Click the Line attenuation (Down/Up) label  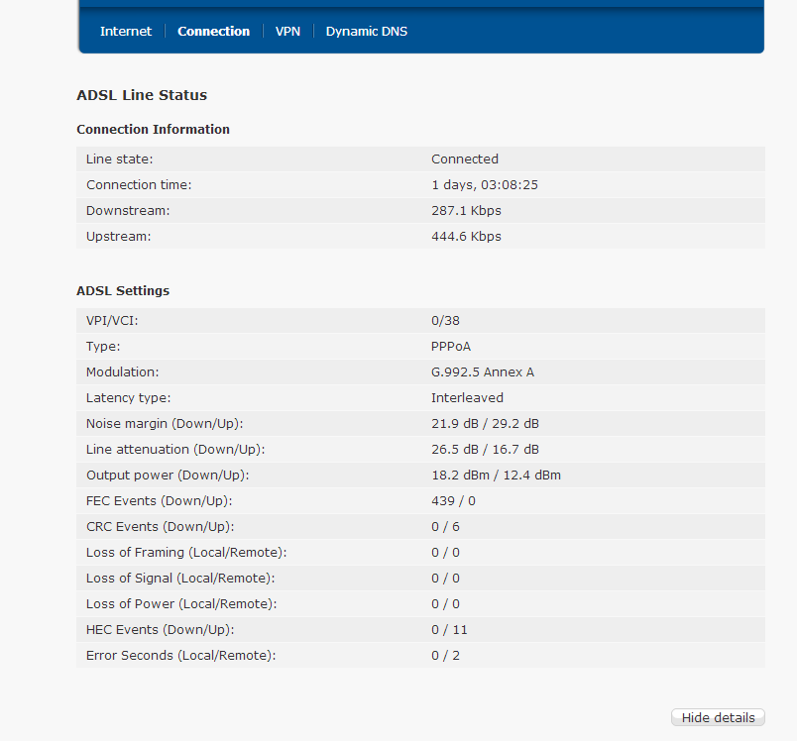175,450
